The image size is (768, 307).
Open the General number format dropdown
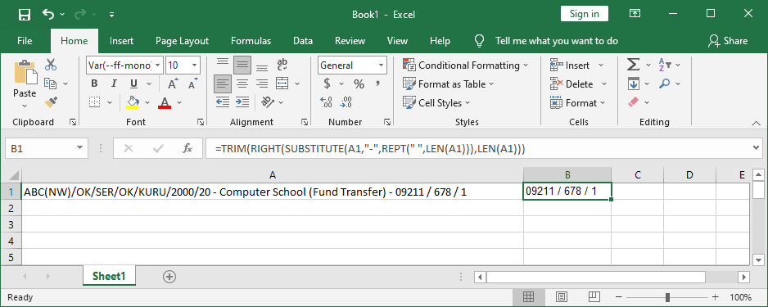tap(381, 65)
